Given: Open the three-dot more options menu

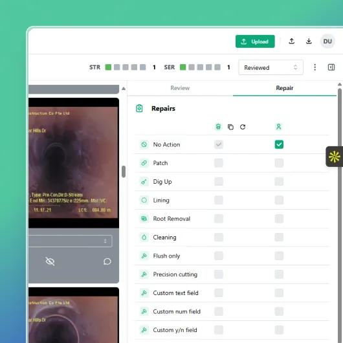Looking at the screenshot, I should [x=315, y=67].
